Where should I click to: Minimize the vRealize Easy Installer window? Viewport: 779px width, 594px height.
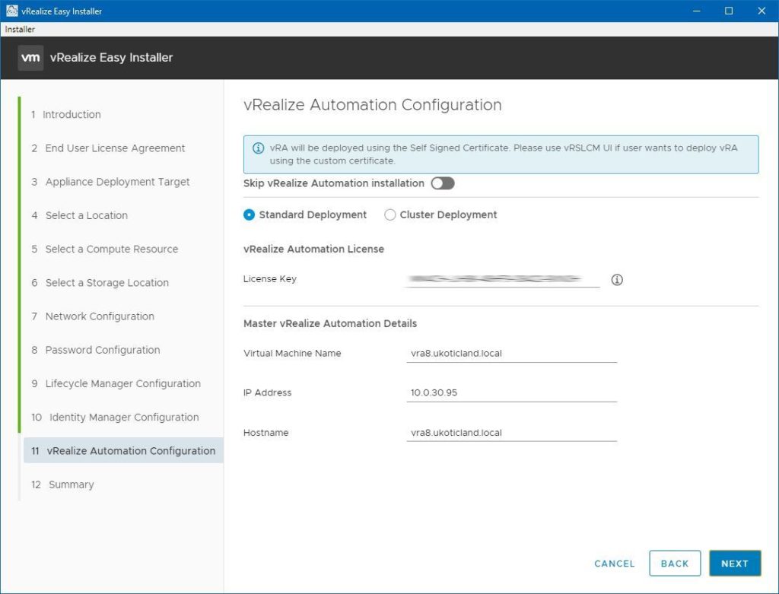click(x=697, y=11)
